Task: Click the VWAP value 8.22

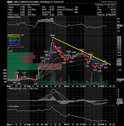Action: (x=52, y=15)
